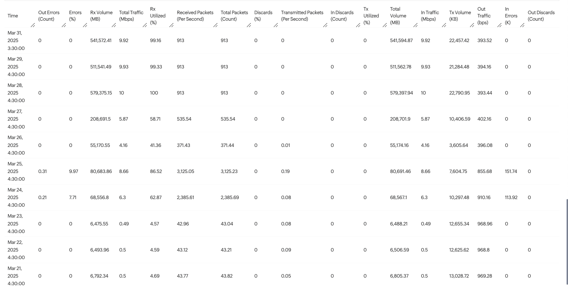Image resolution: width=568 pixels, height=289 pixels.
Task: Click resize handle of In Errors column
Action: (522, 25)
